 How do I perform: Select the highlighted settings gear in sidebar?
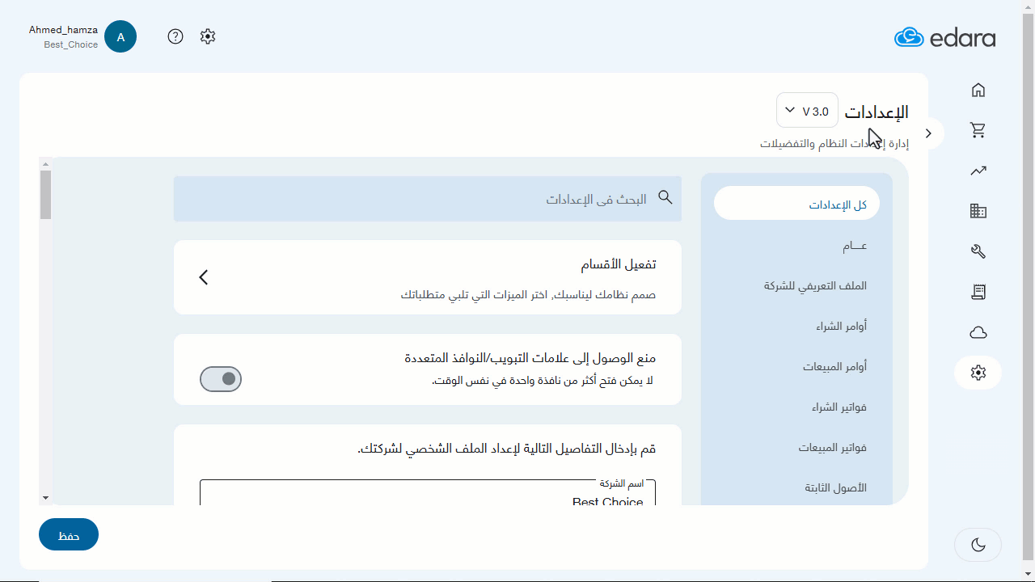[x=978, y=373]
